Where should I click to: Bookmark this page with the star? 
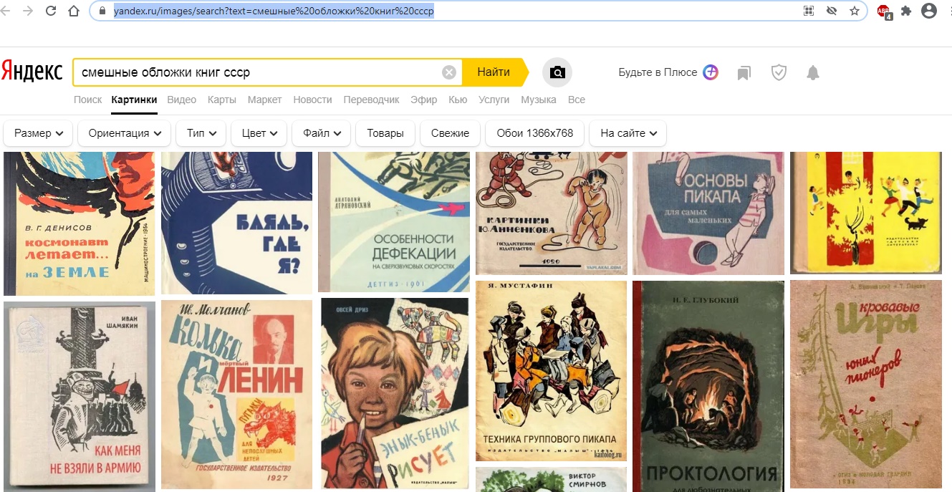[854, 11]
